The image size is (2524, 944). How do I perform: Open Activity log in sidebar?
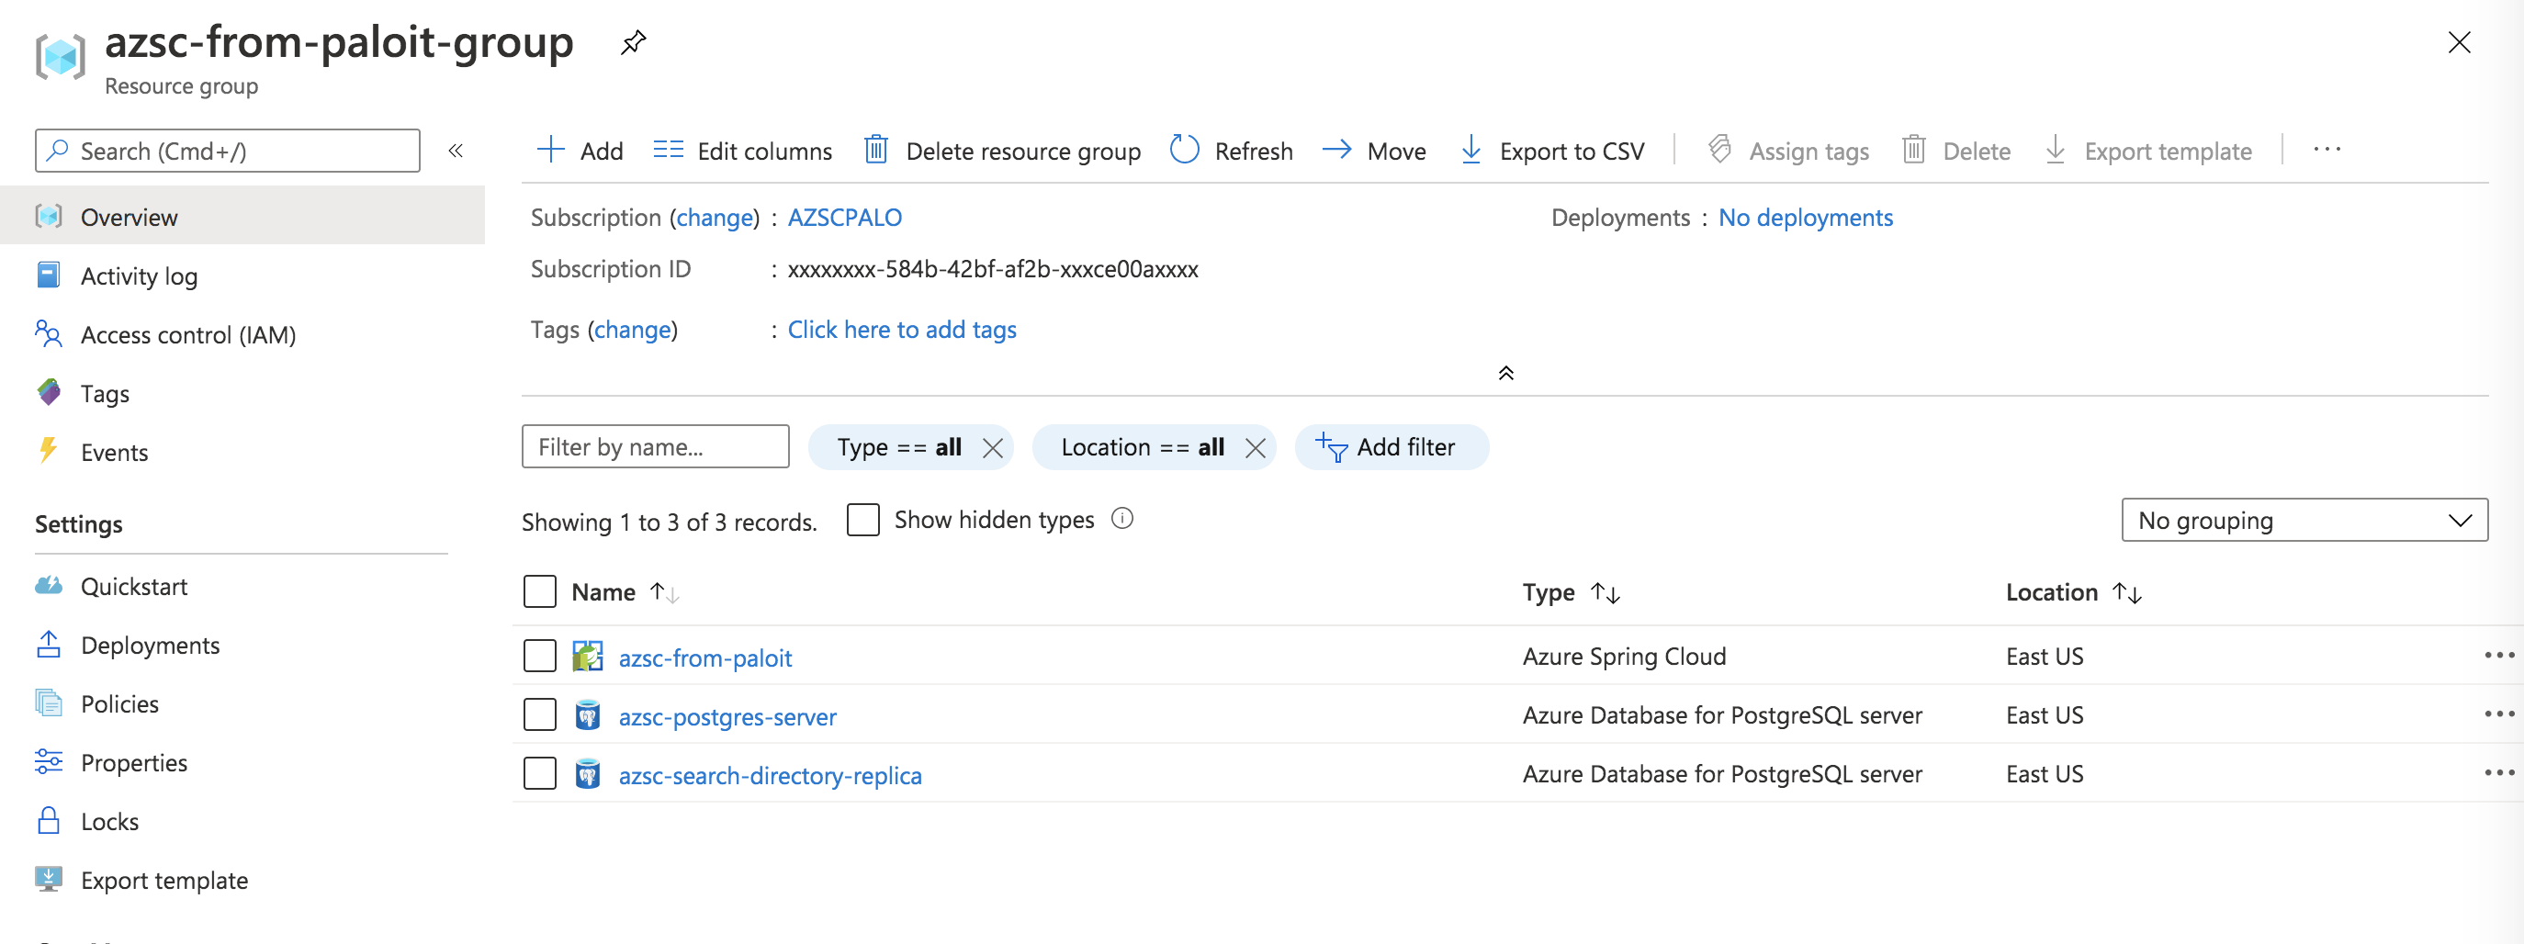(x=138, y=276)
